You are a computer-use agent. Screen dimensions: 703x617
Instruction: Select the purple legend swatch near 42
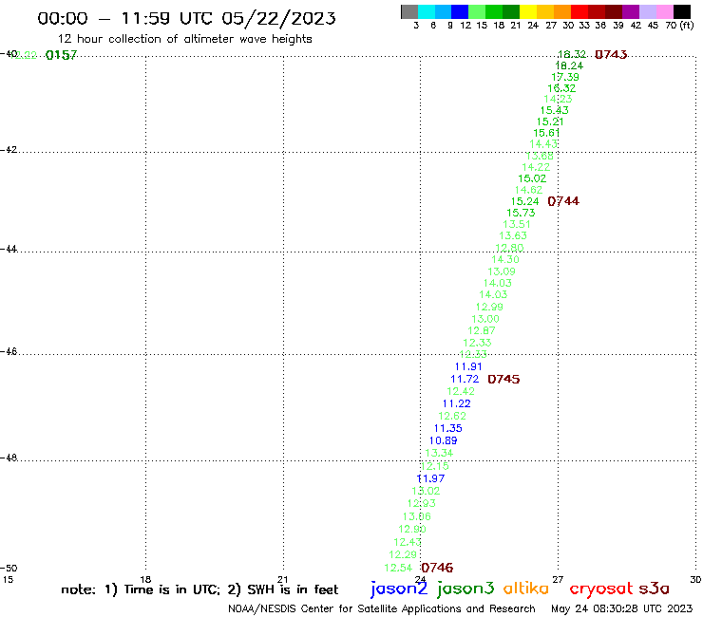pos(631,11)
